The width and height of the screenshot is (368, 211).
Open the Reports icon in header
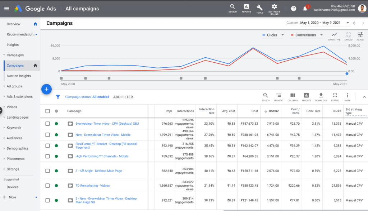click(246, 9)
